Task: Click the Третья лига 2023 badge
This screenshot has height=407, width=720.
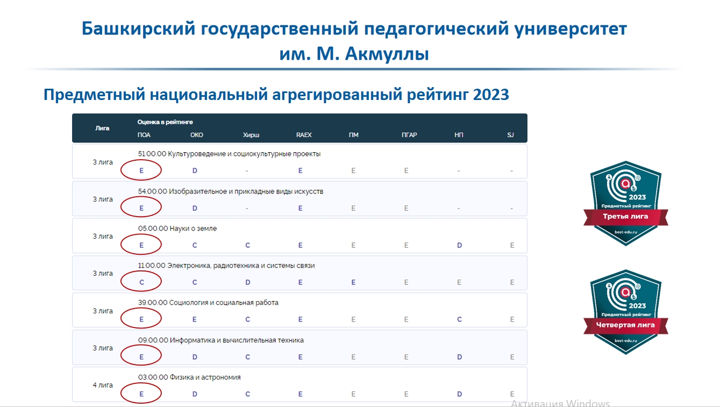Action: click(x=625, y=203)
